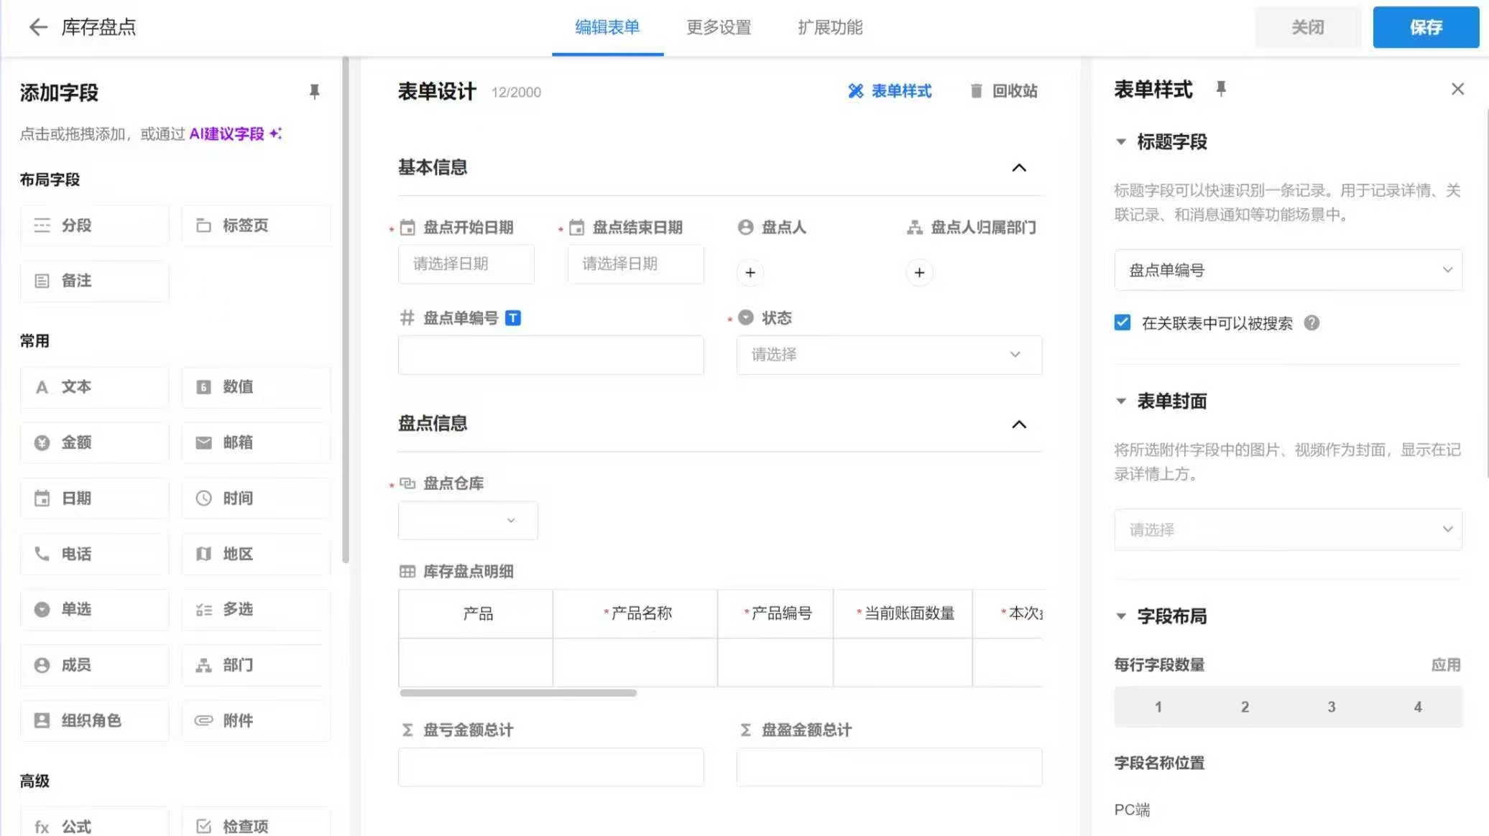
Task: Open the 回收站 recycle bin
Action: (x=1003, y=91)
